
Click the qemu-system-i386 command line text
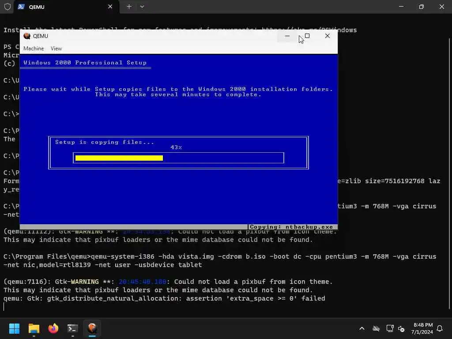click(220, 256)
